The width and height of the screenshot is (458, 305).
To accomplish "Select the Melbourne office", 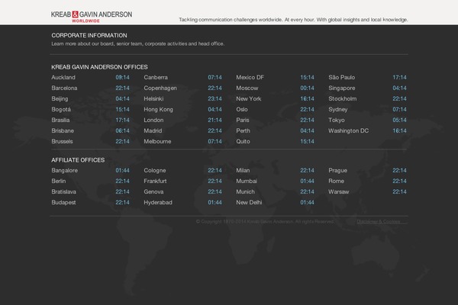I will point(158,142).
